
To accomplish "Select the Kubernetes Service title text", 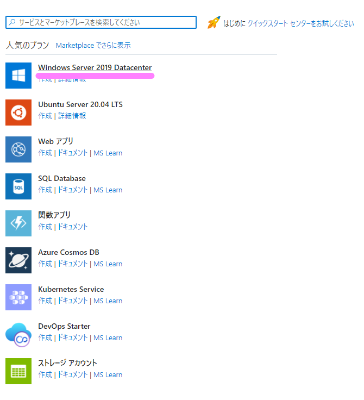I will pyautogui.click(x=71, y=289).
